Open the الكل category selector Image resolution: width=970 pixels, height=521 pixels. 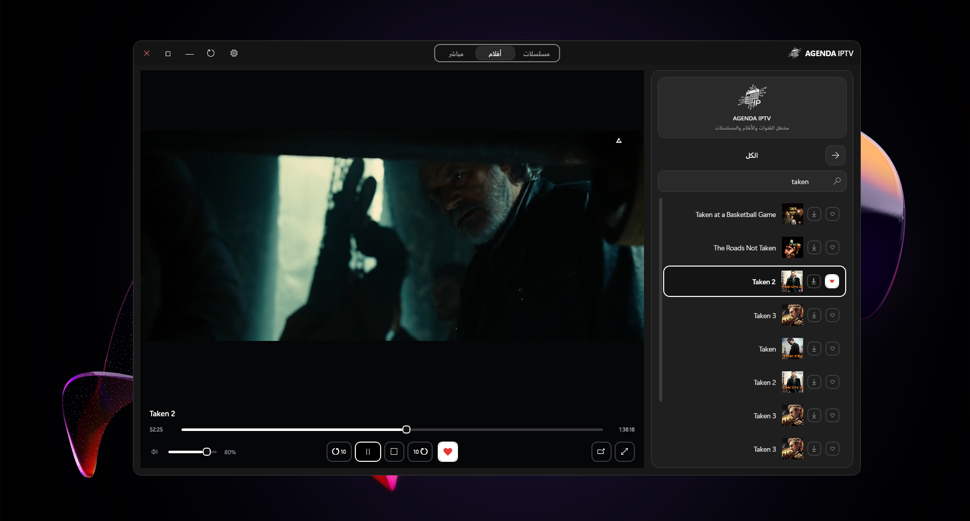752,155
